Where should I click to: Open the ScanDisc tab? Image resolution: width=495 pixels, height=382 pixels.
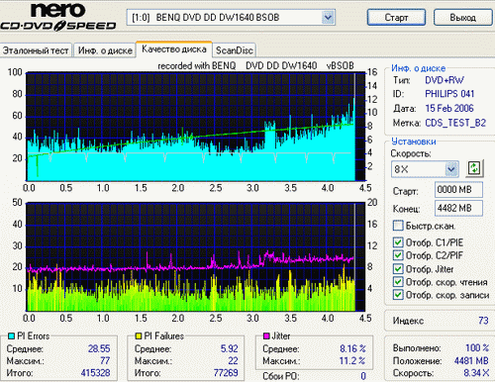point(235,50)
